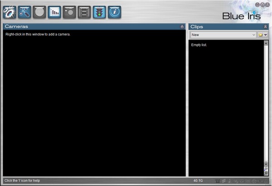
Task: Open the Clips 'New' folder dropdown
Action: pyautogui.click(x=223, y=35)
